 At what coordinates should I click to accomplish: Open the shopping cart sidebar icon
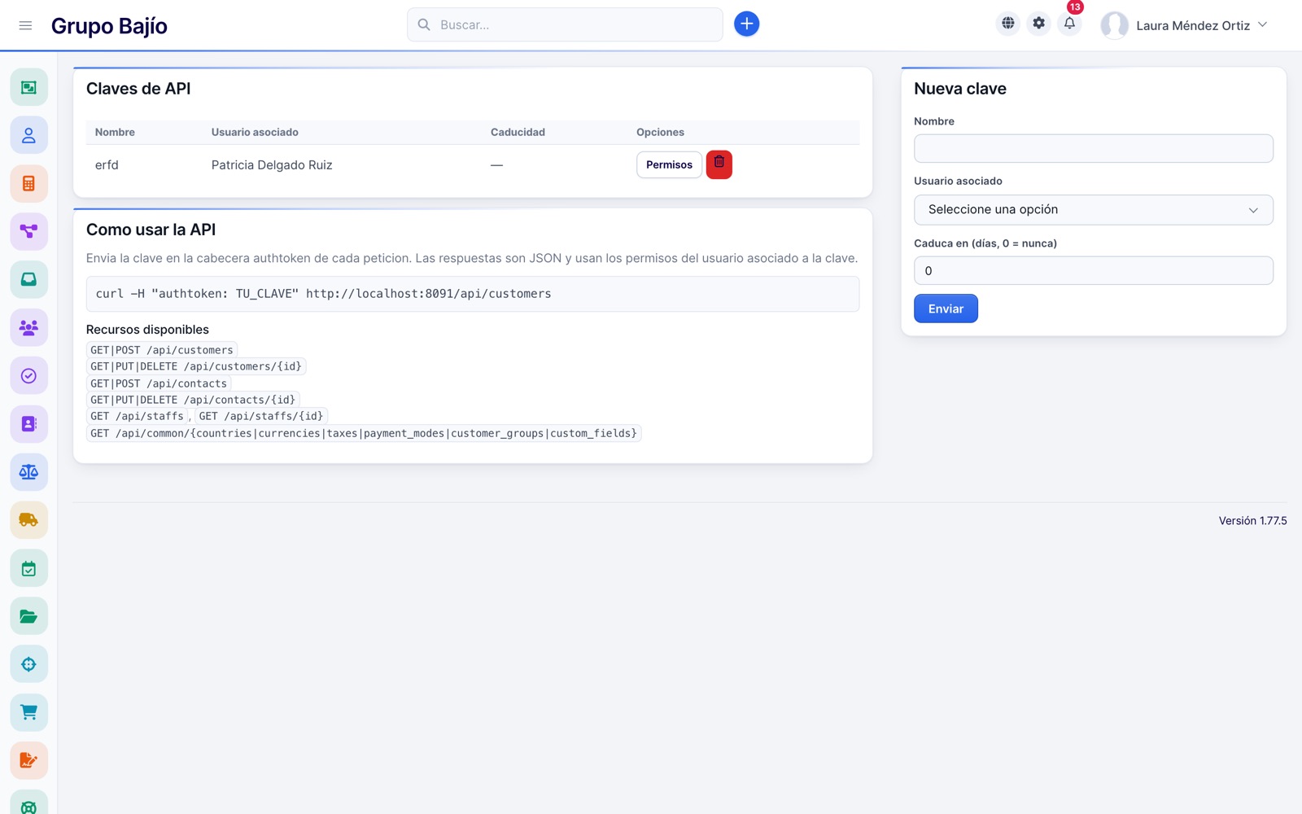click(28, 712)
